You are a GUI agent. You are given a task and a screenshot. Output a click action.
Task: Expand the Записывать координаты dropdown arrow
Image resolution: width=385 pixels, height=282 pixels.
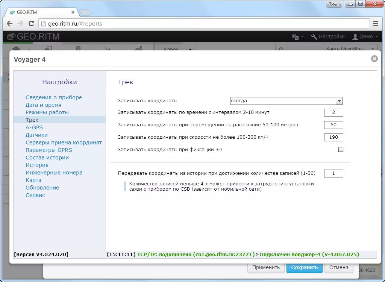click(339, 101)
